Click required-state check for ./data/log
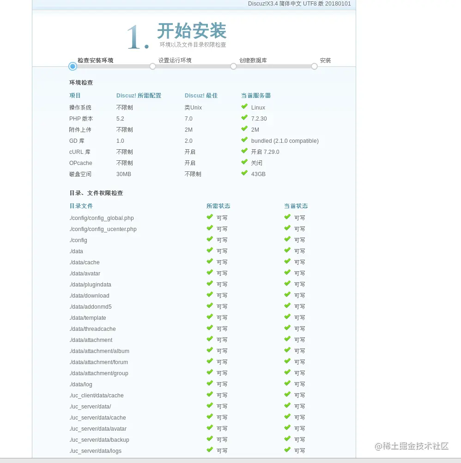Screen dimensions: 461x463 point(210,383)
